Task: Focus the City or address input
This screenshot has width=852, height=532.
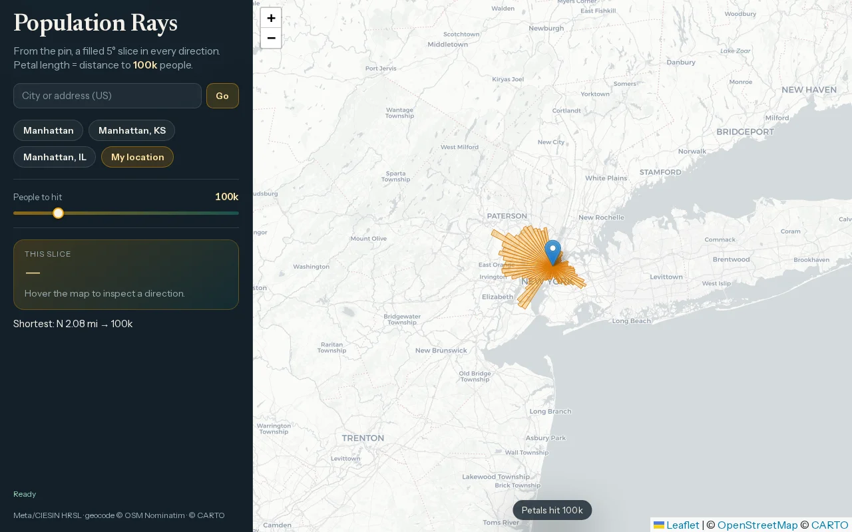Action: 107,96
